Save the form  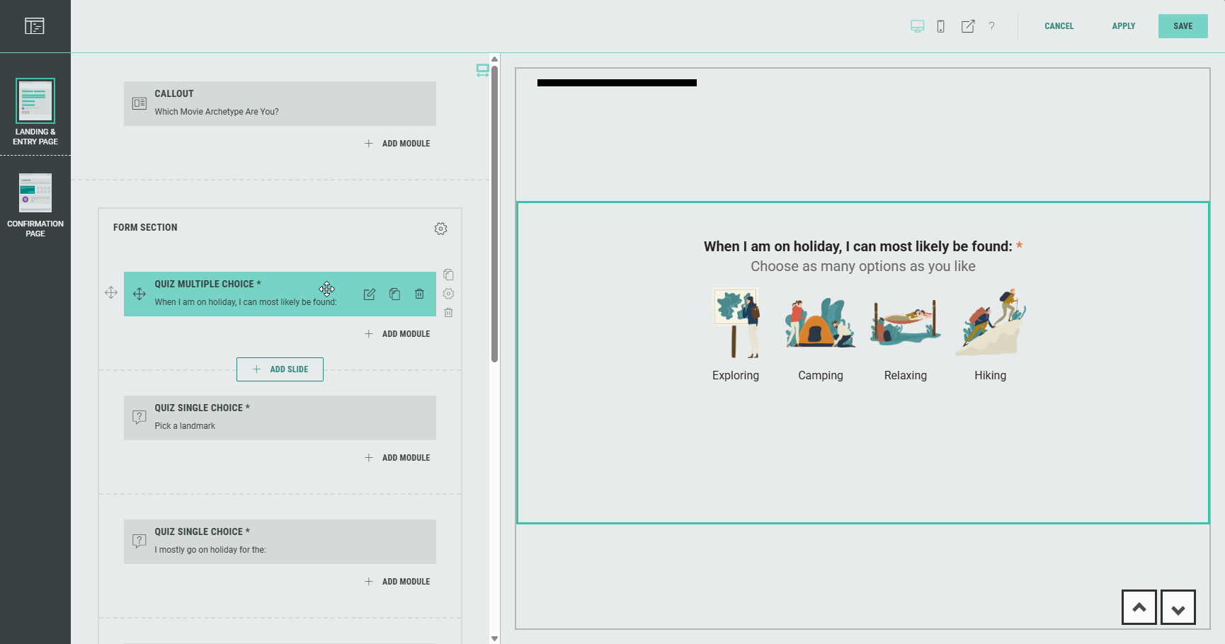(1183, 26)
